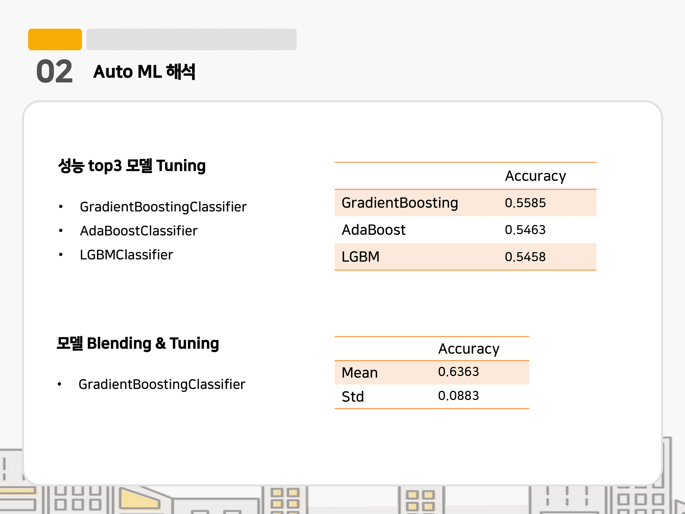Click the slide number 02

coord(54,71)
